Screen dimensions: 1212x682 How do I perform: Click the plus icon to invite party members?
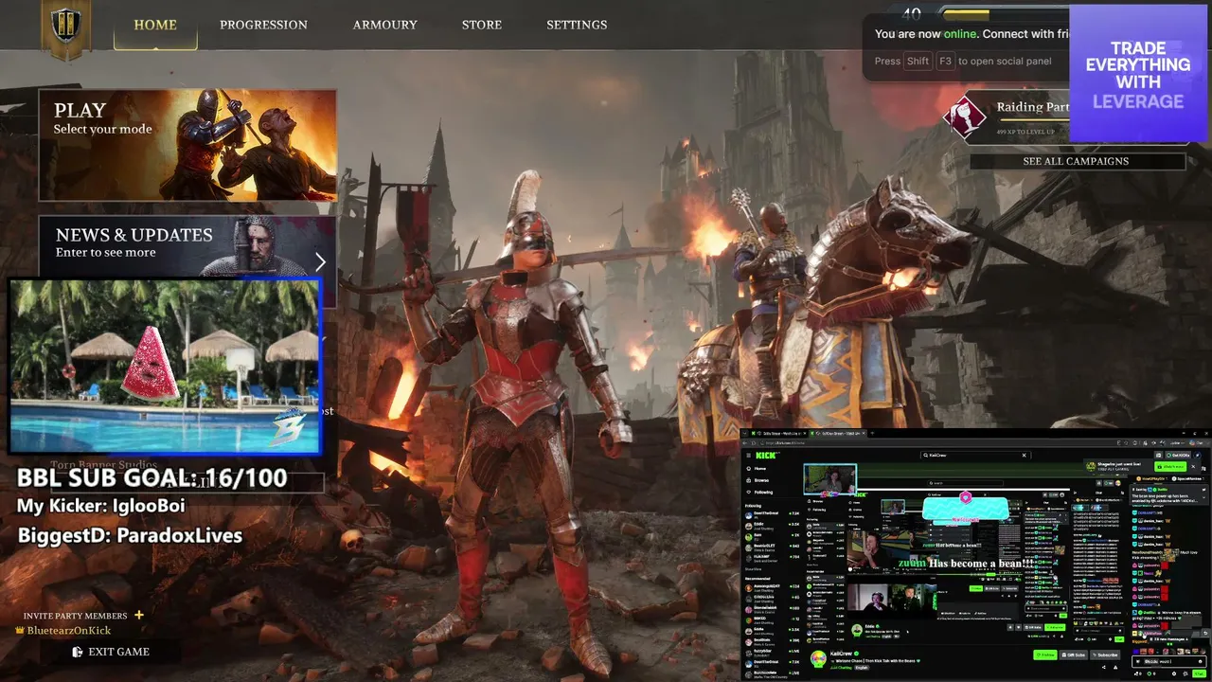pos(139,615)
